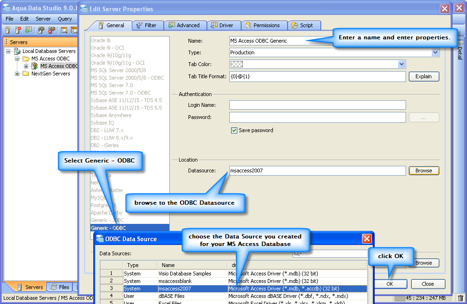
Task: Click the trash can icon in status bar
Action: [460, 298]
